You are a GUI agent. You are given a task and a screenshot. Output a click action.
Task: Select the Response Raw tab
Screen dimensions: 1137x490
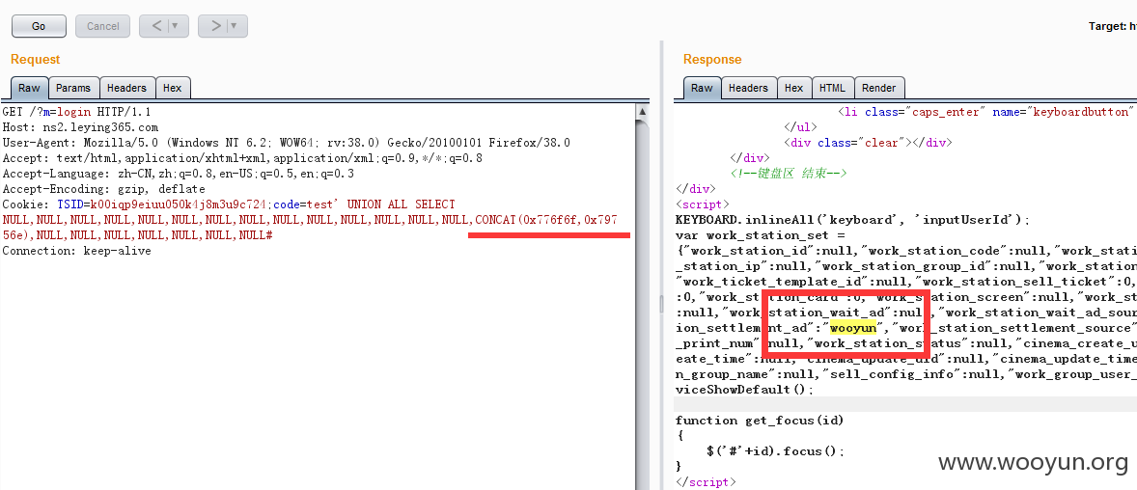coord(702,88)
